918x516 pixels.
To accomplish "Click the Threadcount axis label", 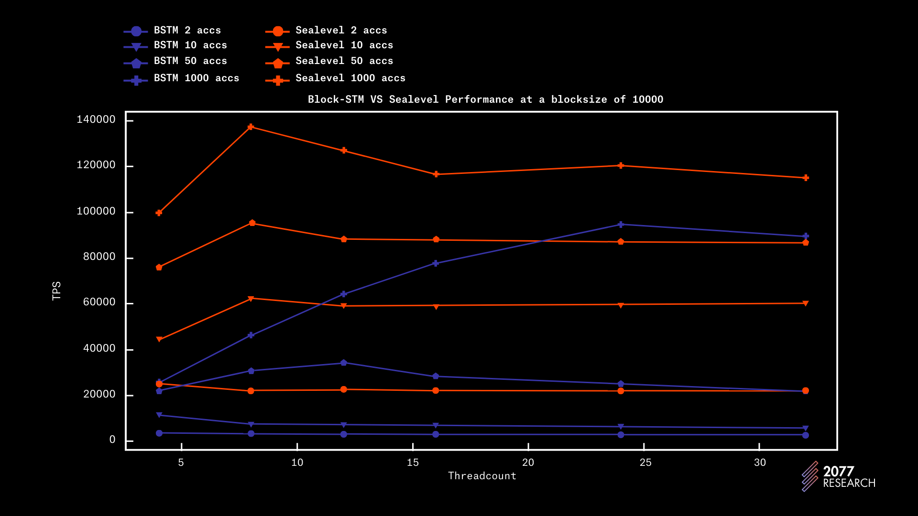I will coord(482,476).
